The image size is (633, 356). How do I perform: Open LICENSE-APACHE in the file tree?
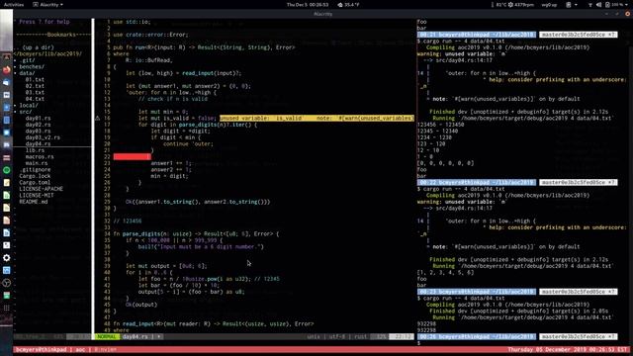click(42, 189)
